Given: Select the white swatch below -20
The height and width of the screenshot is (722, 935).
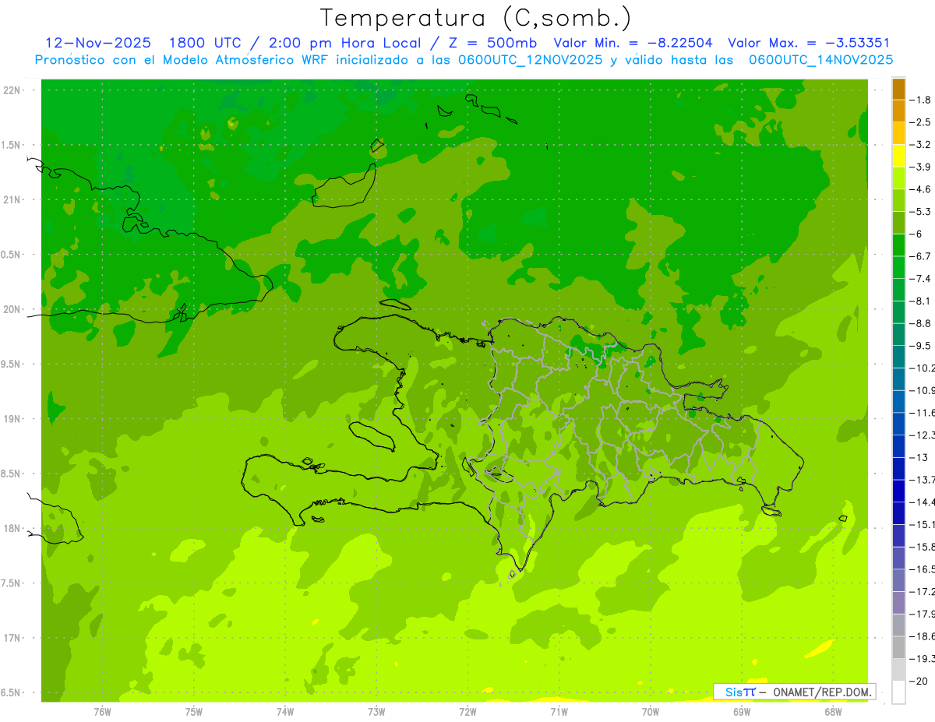Looking at the screenshot, I should (898, 692).
